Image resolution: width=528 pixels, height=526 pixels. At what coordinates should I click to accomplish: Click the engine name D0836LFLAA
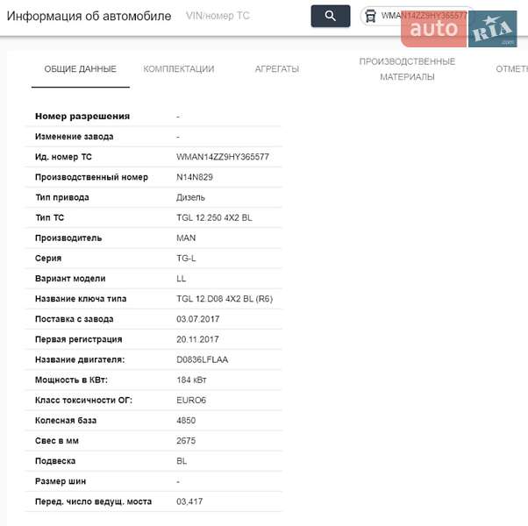tap(203, 359)
